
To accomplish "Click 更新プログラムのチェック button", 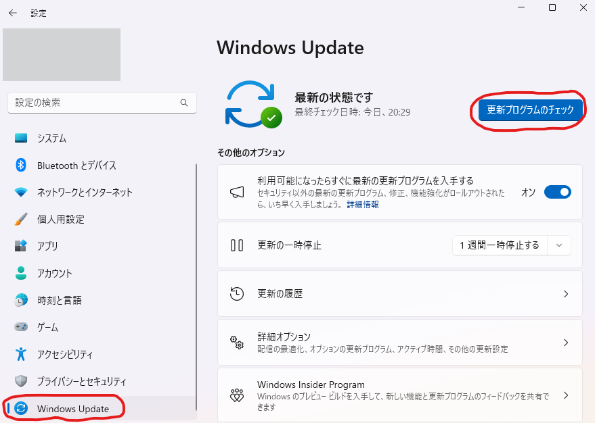I will pyautogui.click(x=530, y=110).
